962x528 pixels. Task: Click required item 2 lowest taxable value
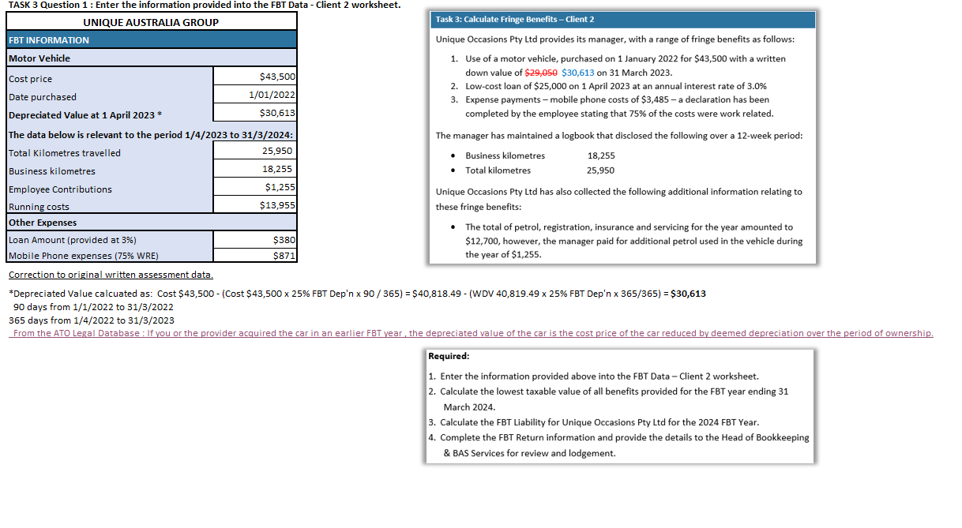[x=608, y=399]
